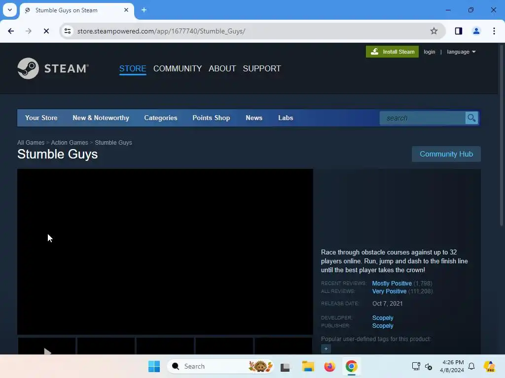This screenshot has height=378, width=505.
Task: Open a new browser tab
Action: pyautogui.click(x=144, y=10)
